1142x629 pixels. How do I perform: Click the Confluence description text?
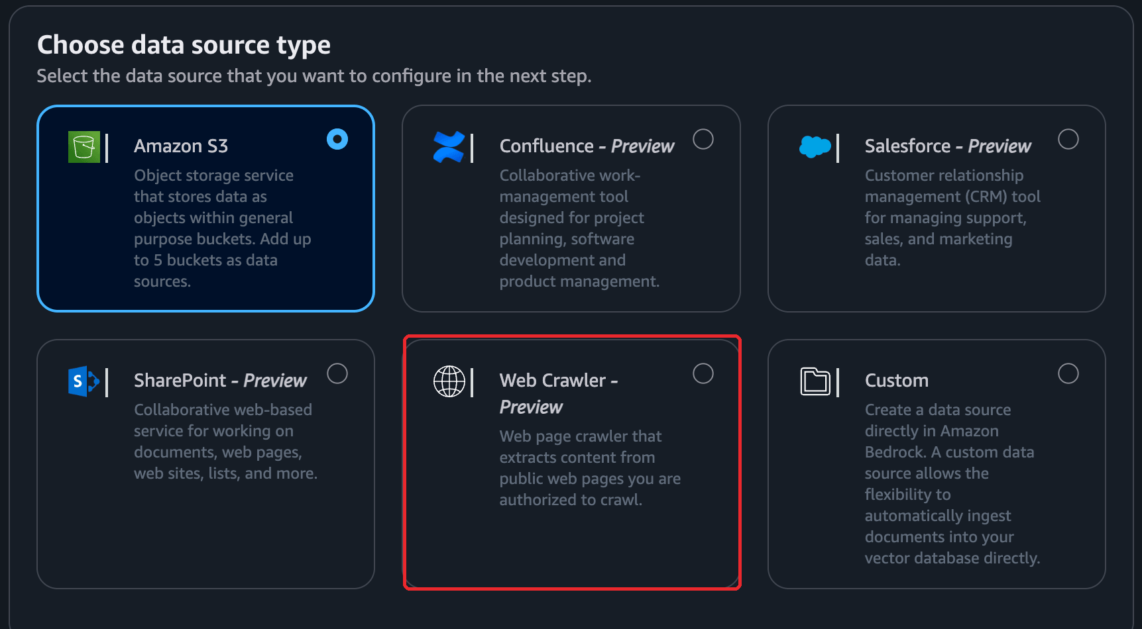[x=580, y=228]
